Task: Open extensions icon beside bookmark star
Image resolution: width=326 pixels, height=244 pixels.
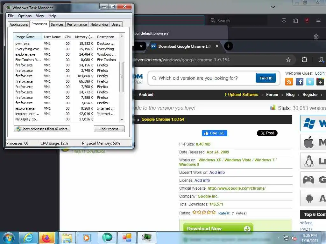Action: tap(304, 60)
